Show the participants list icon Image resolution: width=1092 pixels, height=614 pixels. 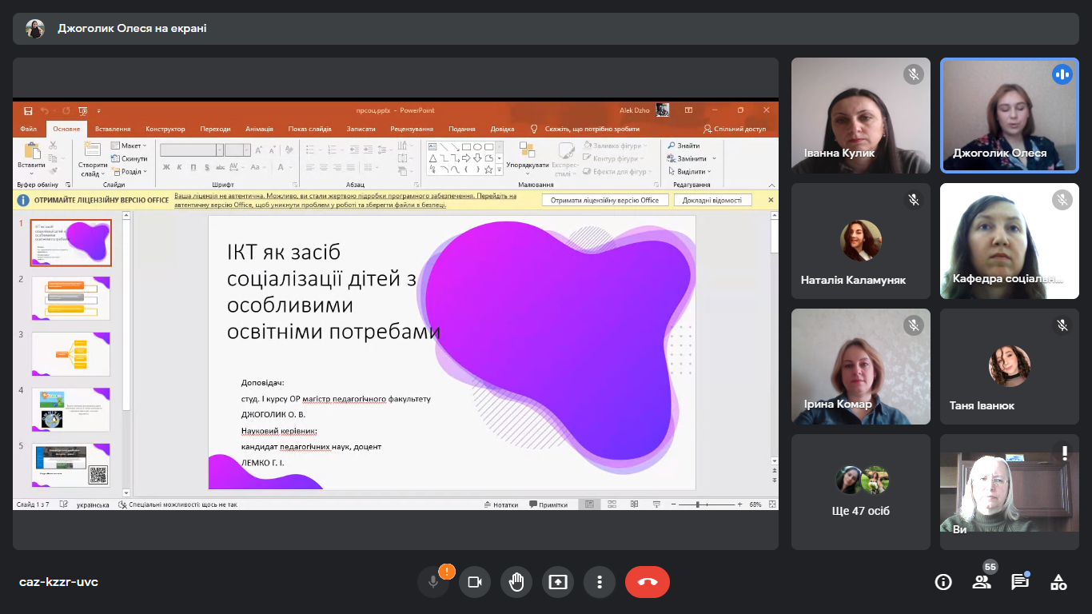(x=981, y=582)
